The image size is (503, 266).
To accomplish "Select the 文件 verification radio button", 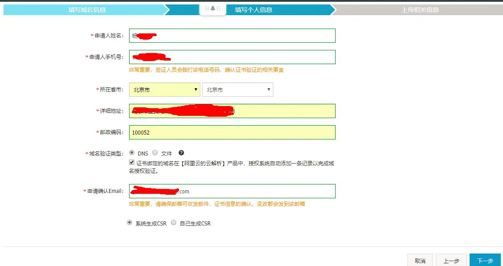I will [x=154, y=152].
